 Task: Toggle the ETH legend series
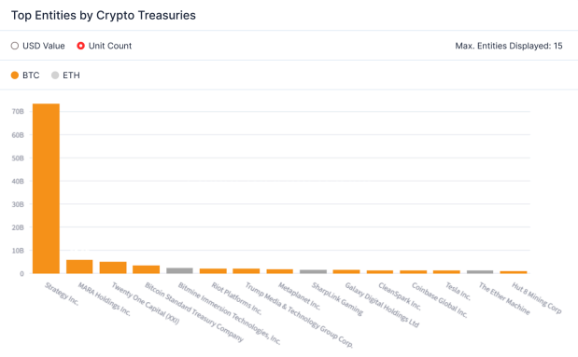[x=65, y=76]
